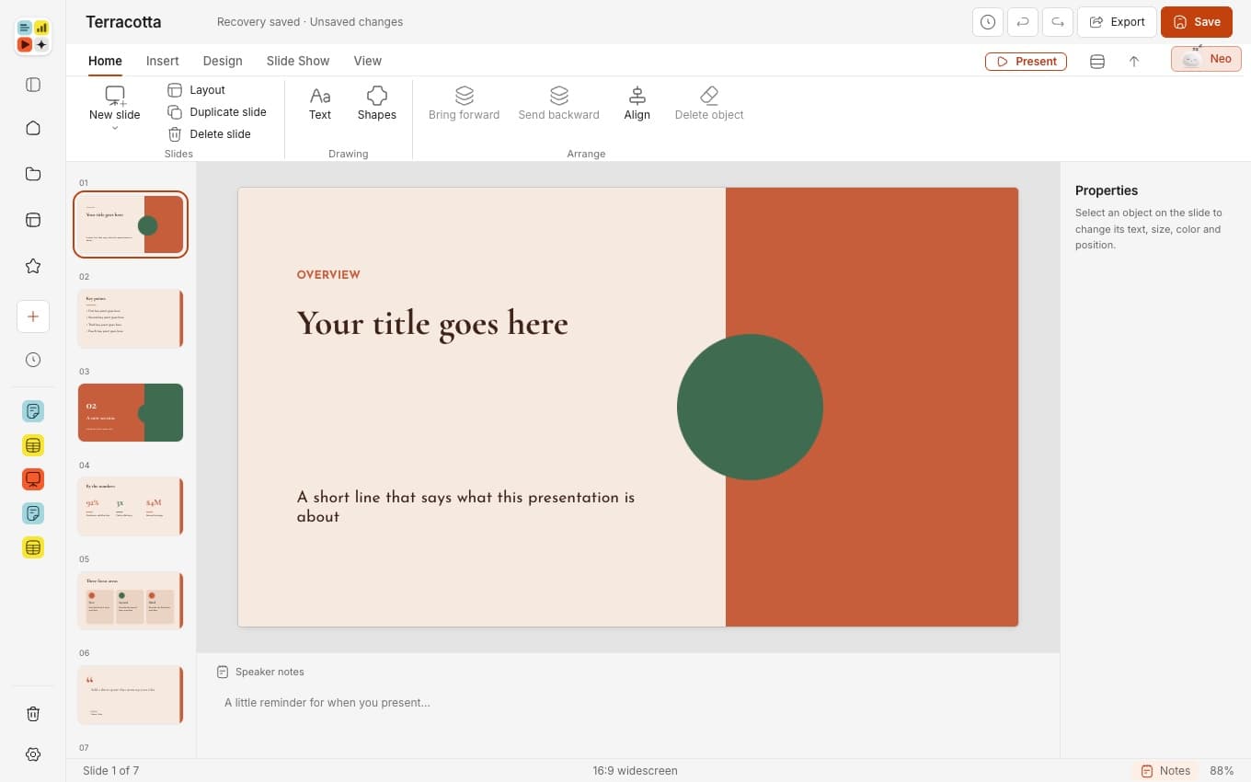Open the Layout options
The height and width of the screenshot is (782, 1251).
tap(197, 90)
